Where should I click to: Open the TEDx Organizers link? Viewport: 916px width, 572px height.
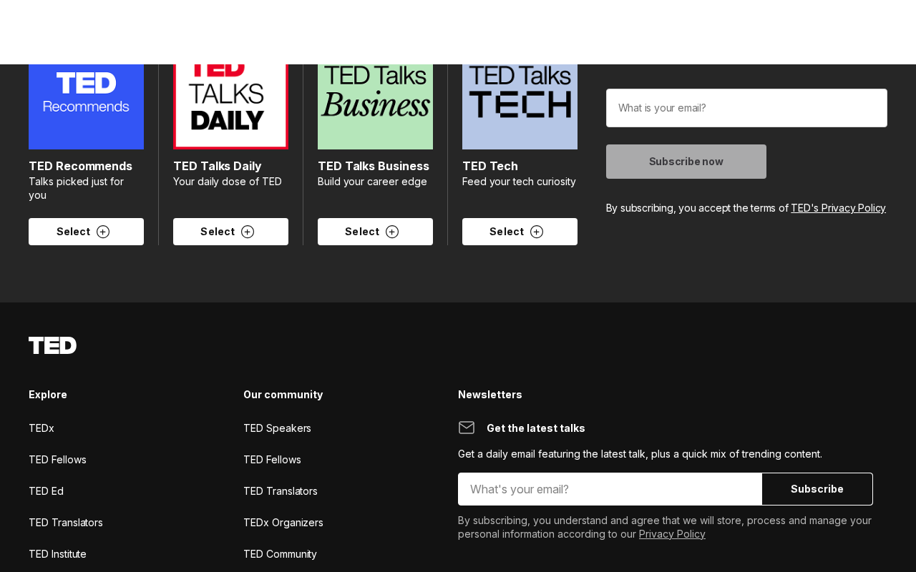point(283,523)
